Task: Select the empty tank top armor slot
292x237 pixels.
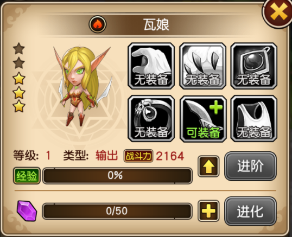Action: (x=254, y=119)
